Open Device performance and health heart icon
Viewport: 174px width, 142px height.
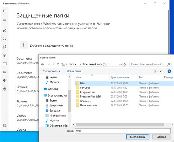pyautogui.click(x=4, y=80)
